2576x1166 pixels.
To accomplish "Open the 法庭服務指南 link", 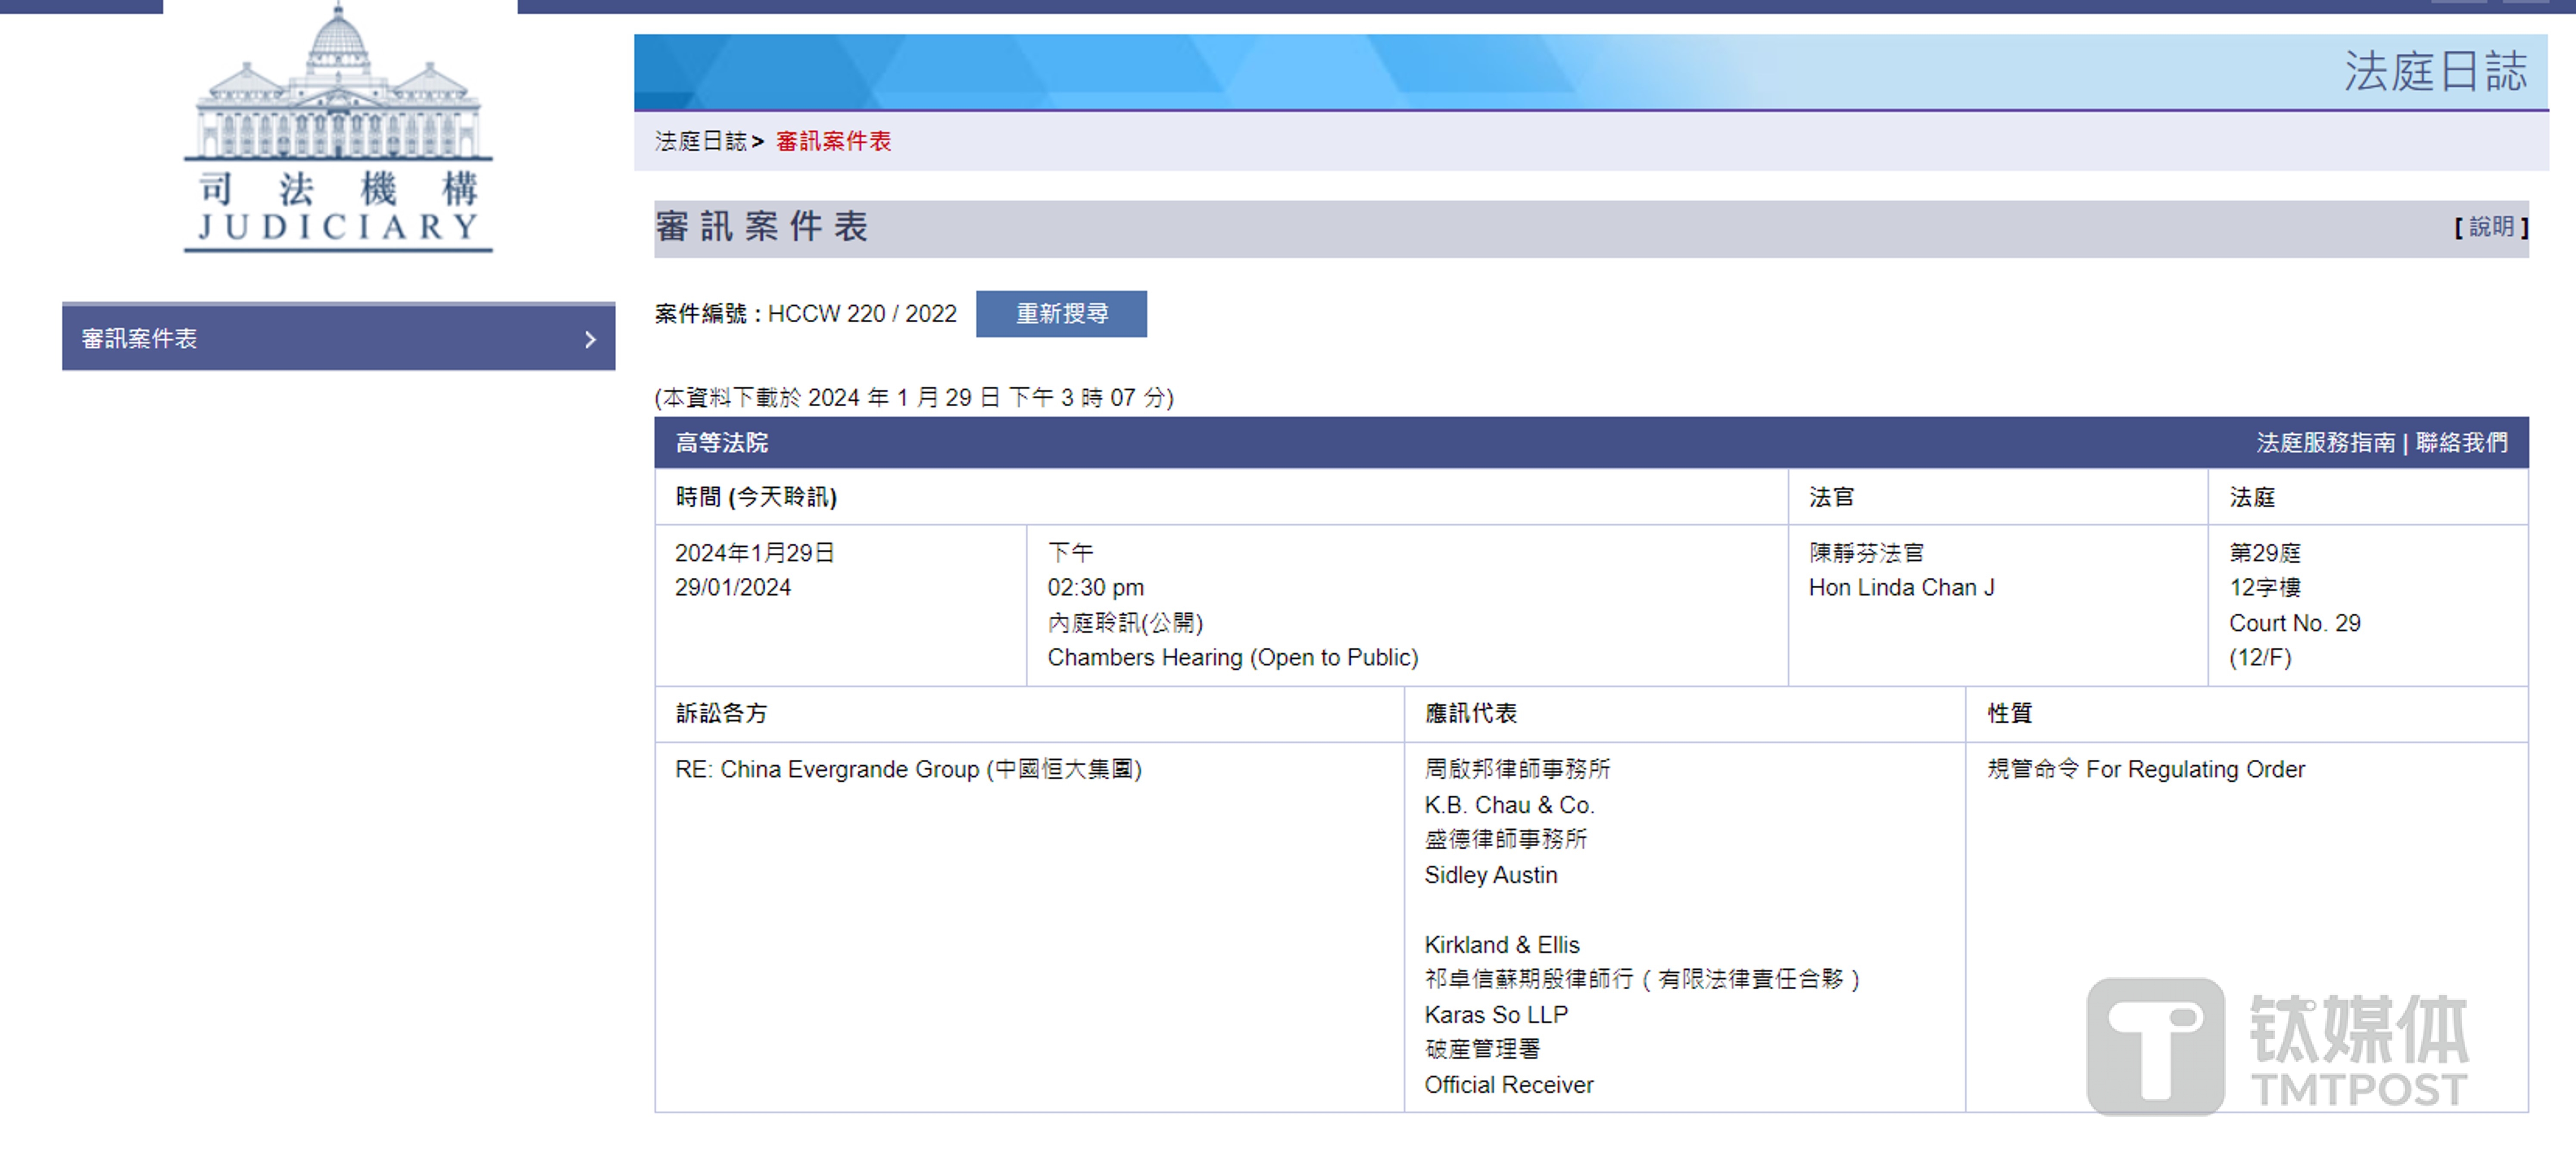I will coord(2325,443).
